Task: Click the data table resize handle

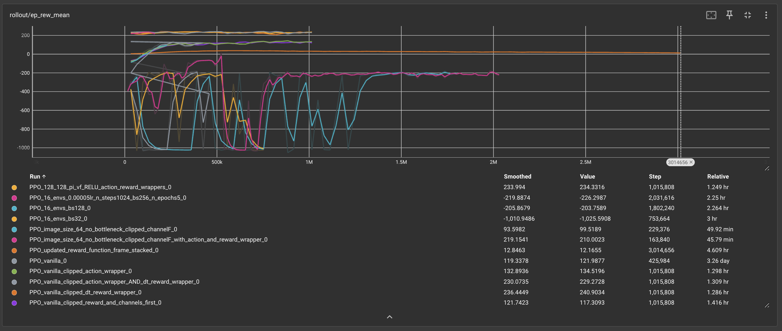Action: point(767,305)
